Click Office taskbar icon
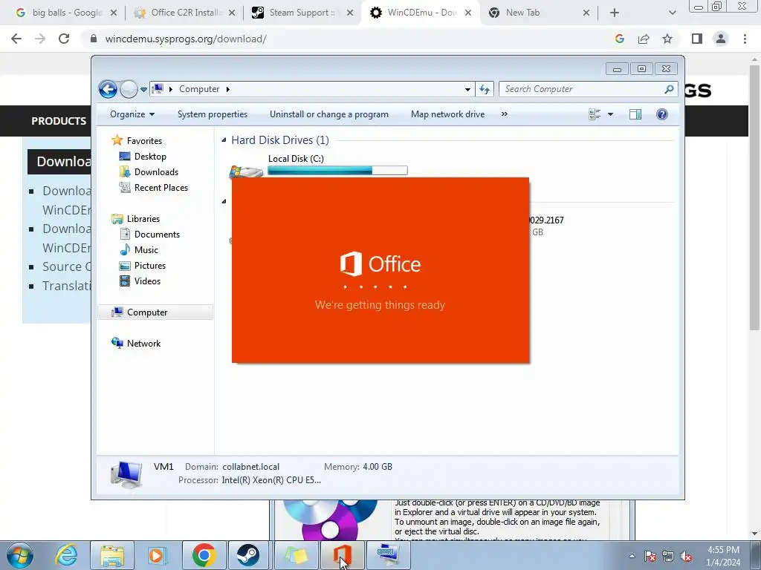Image resolution: width=761 pixels, height=570 pixels. point(342,555)
